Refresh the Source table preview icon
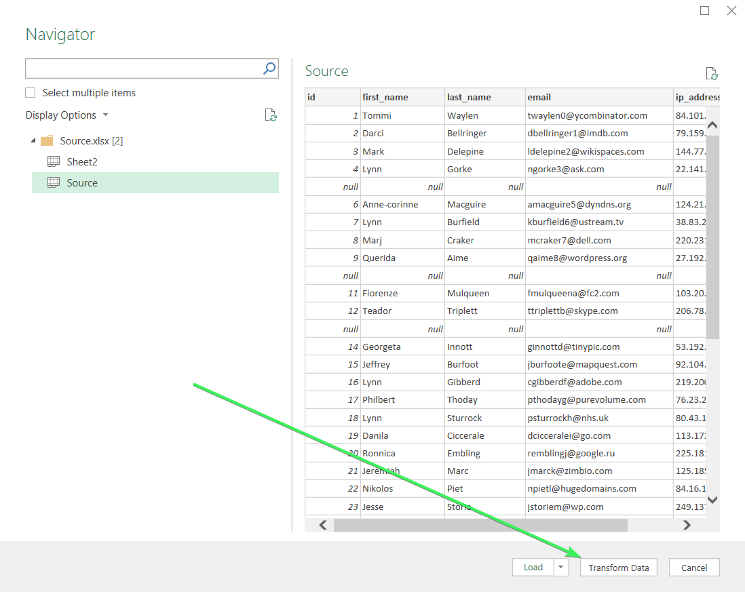The width and height of the screenshot is (745, 592). (710, 73)
